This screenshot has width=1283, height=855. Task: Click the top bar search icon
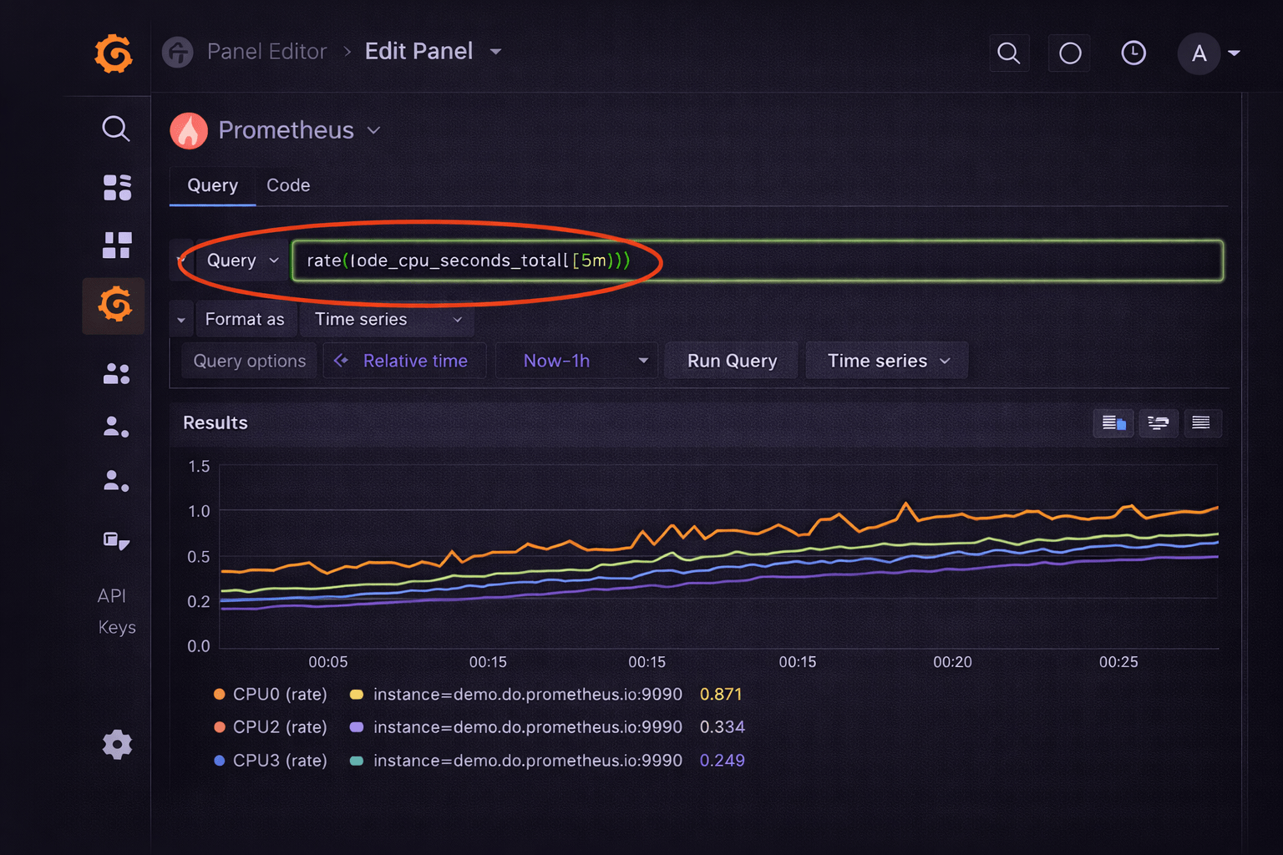click(x=1009, y=53)
